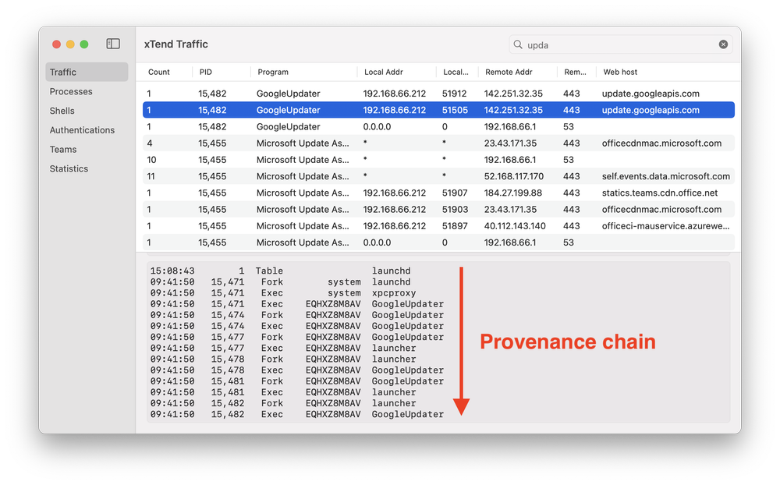Click the magnifying glass search icon

(518, 44)
